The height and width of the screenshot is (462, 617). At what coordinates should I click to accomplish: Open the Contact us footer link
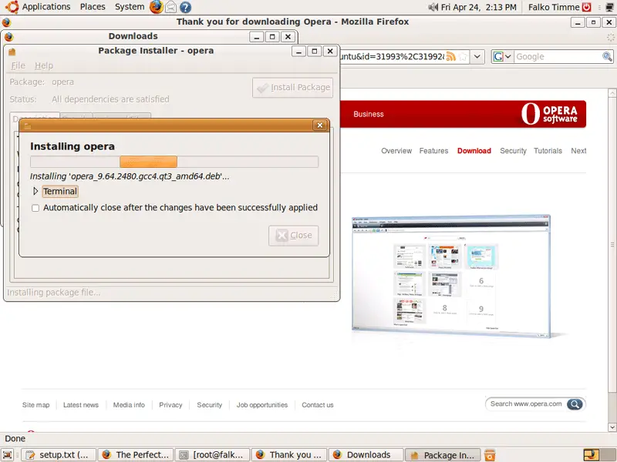pos(318,405)
